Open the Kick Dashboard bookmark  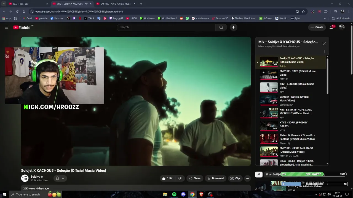click(x=167, y=18)
